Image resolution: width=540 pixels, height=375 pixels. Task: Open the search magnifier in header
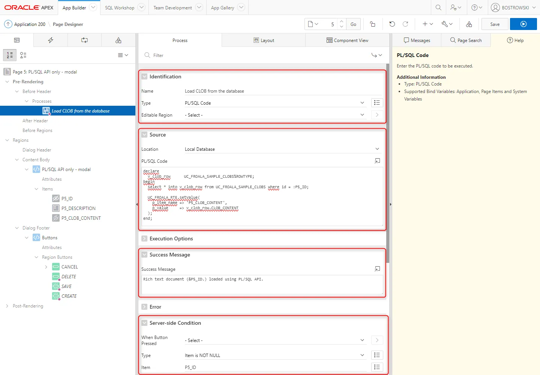[x=438, y=7]
